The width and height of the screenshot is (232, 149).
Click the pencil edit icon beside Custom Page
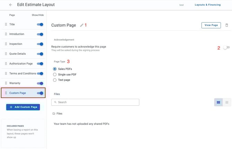point(82,25)
